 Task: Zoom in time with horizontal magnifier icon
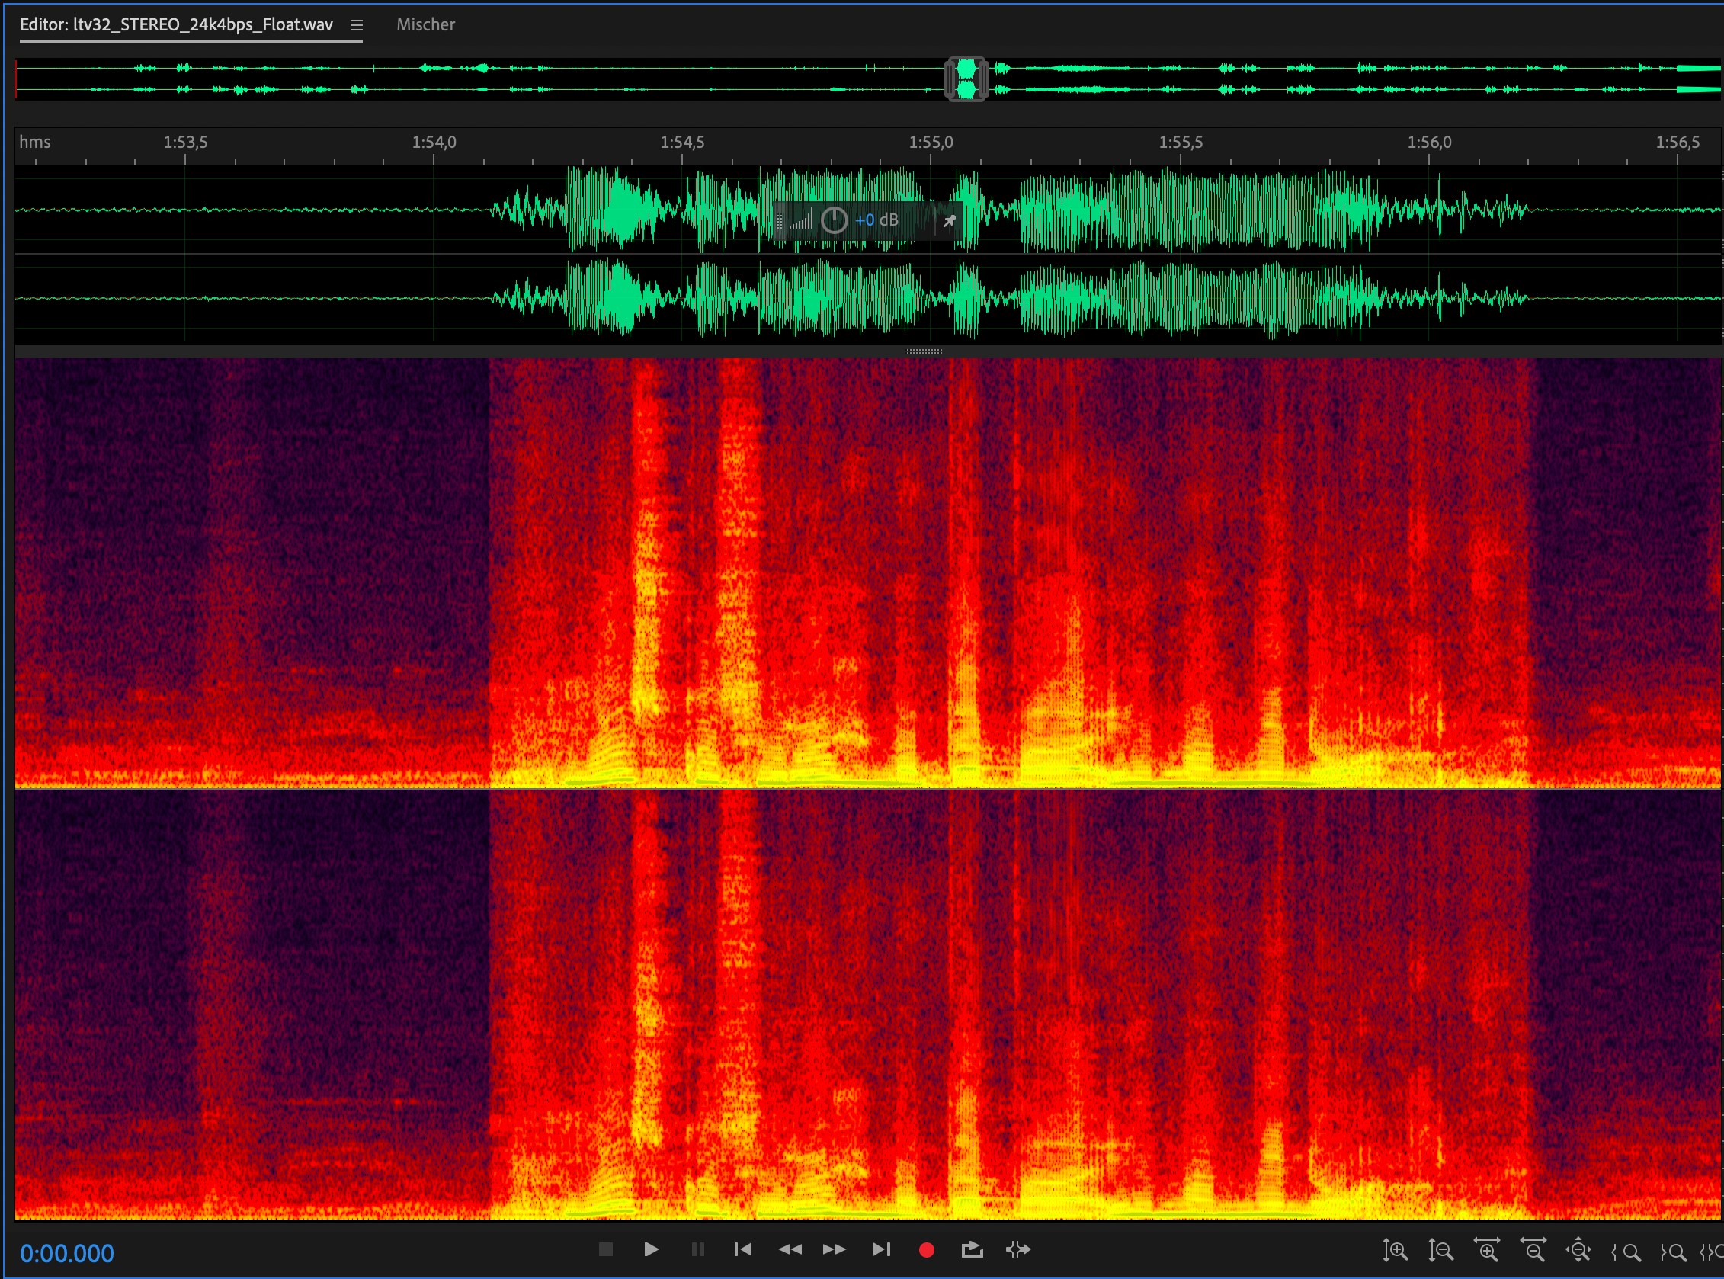point(1487,1250)
